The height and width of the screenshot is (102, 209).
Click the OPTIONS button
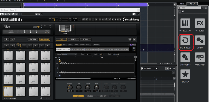[x=86, y=39]
